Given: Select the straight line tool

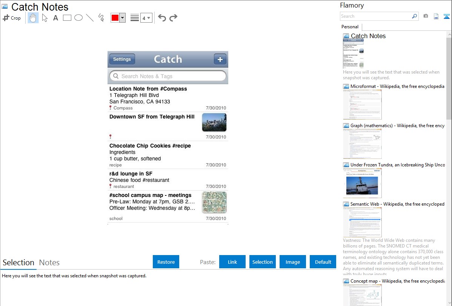Looking at the screenshot, I should 90,18.
